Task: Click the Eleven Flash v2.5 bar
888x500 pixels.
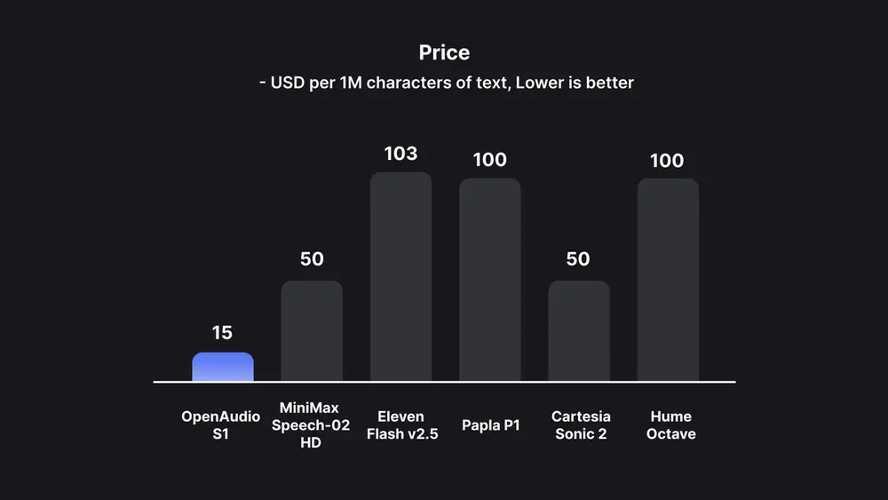Action: pos(400,277)
